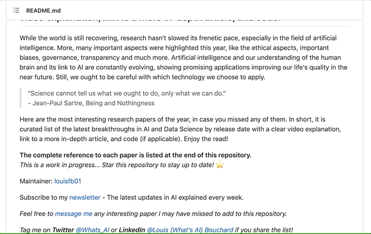Screen dimensions: 371x234
Task: Click the star emoji after 'stay up to date!'
Action: (220, 165)
